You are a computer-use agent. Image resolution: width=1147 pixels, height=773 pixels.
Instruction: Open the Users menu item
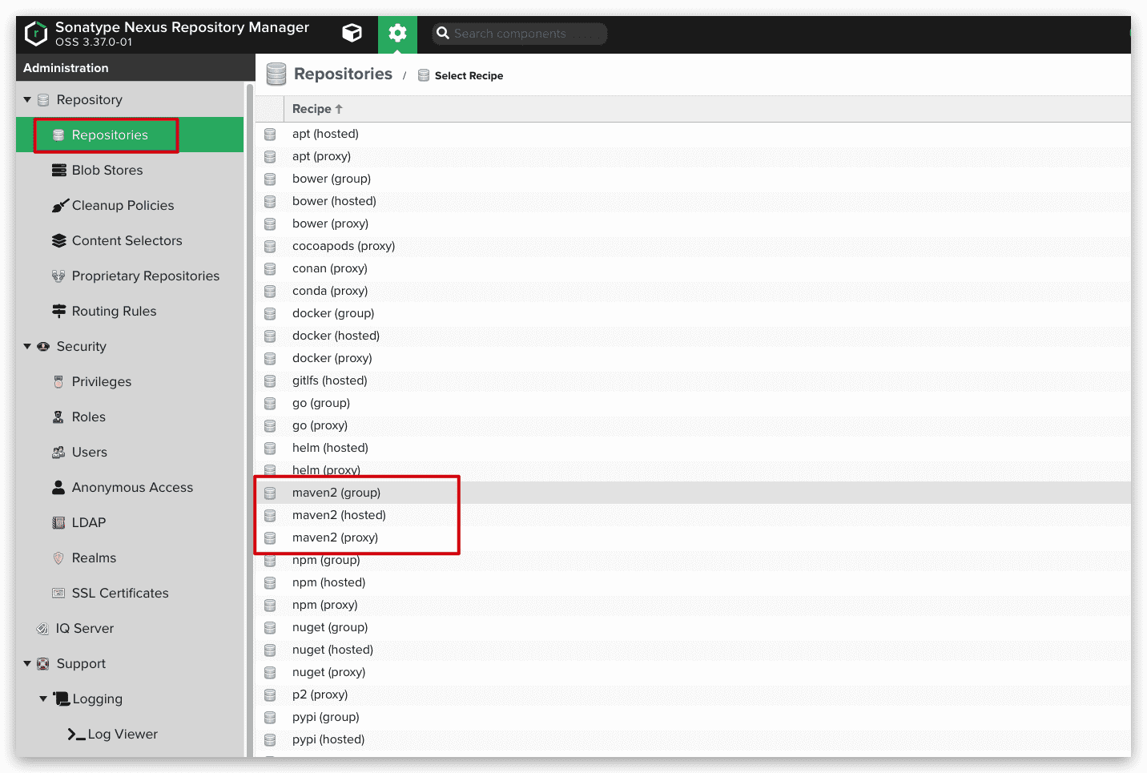[89, 452]
